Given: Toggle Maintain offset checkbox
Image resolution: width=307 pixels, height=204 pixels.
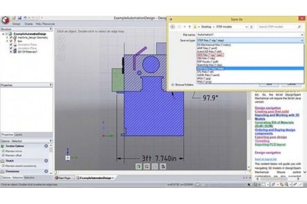Looking at the screenshot, I should coord(3,156).
